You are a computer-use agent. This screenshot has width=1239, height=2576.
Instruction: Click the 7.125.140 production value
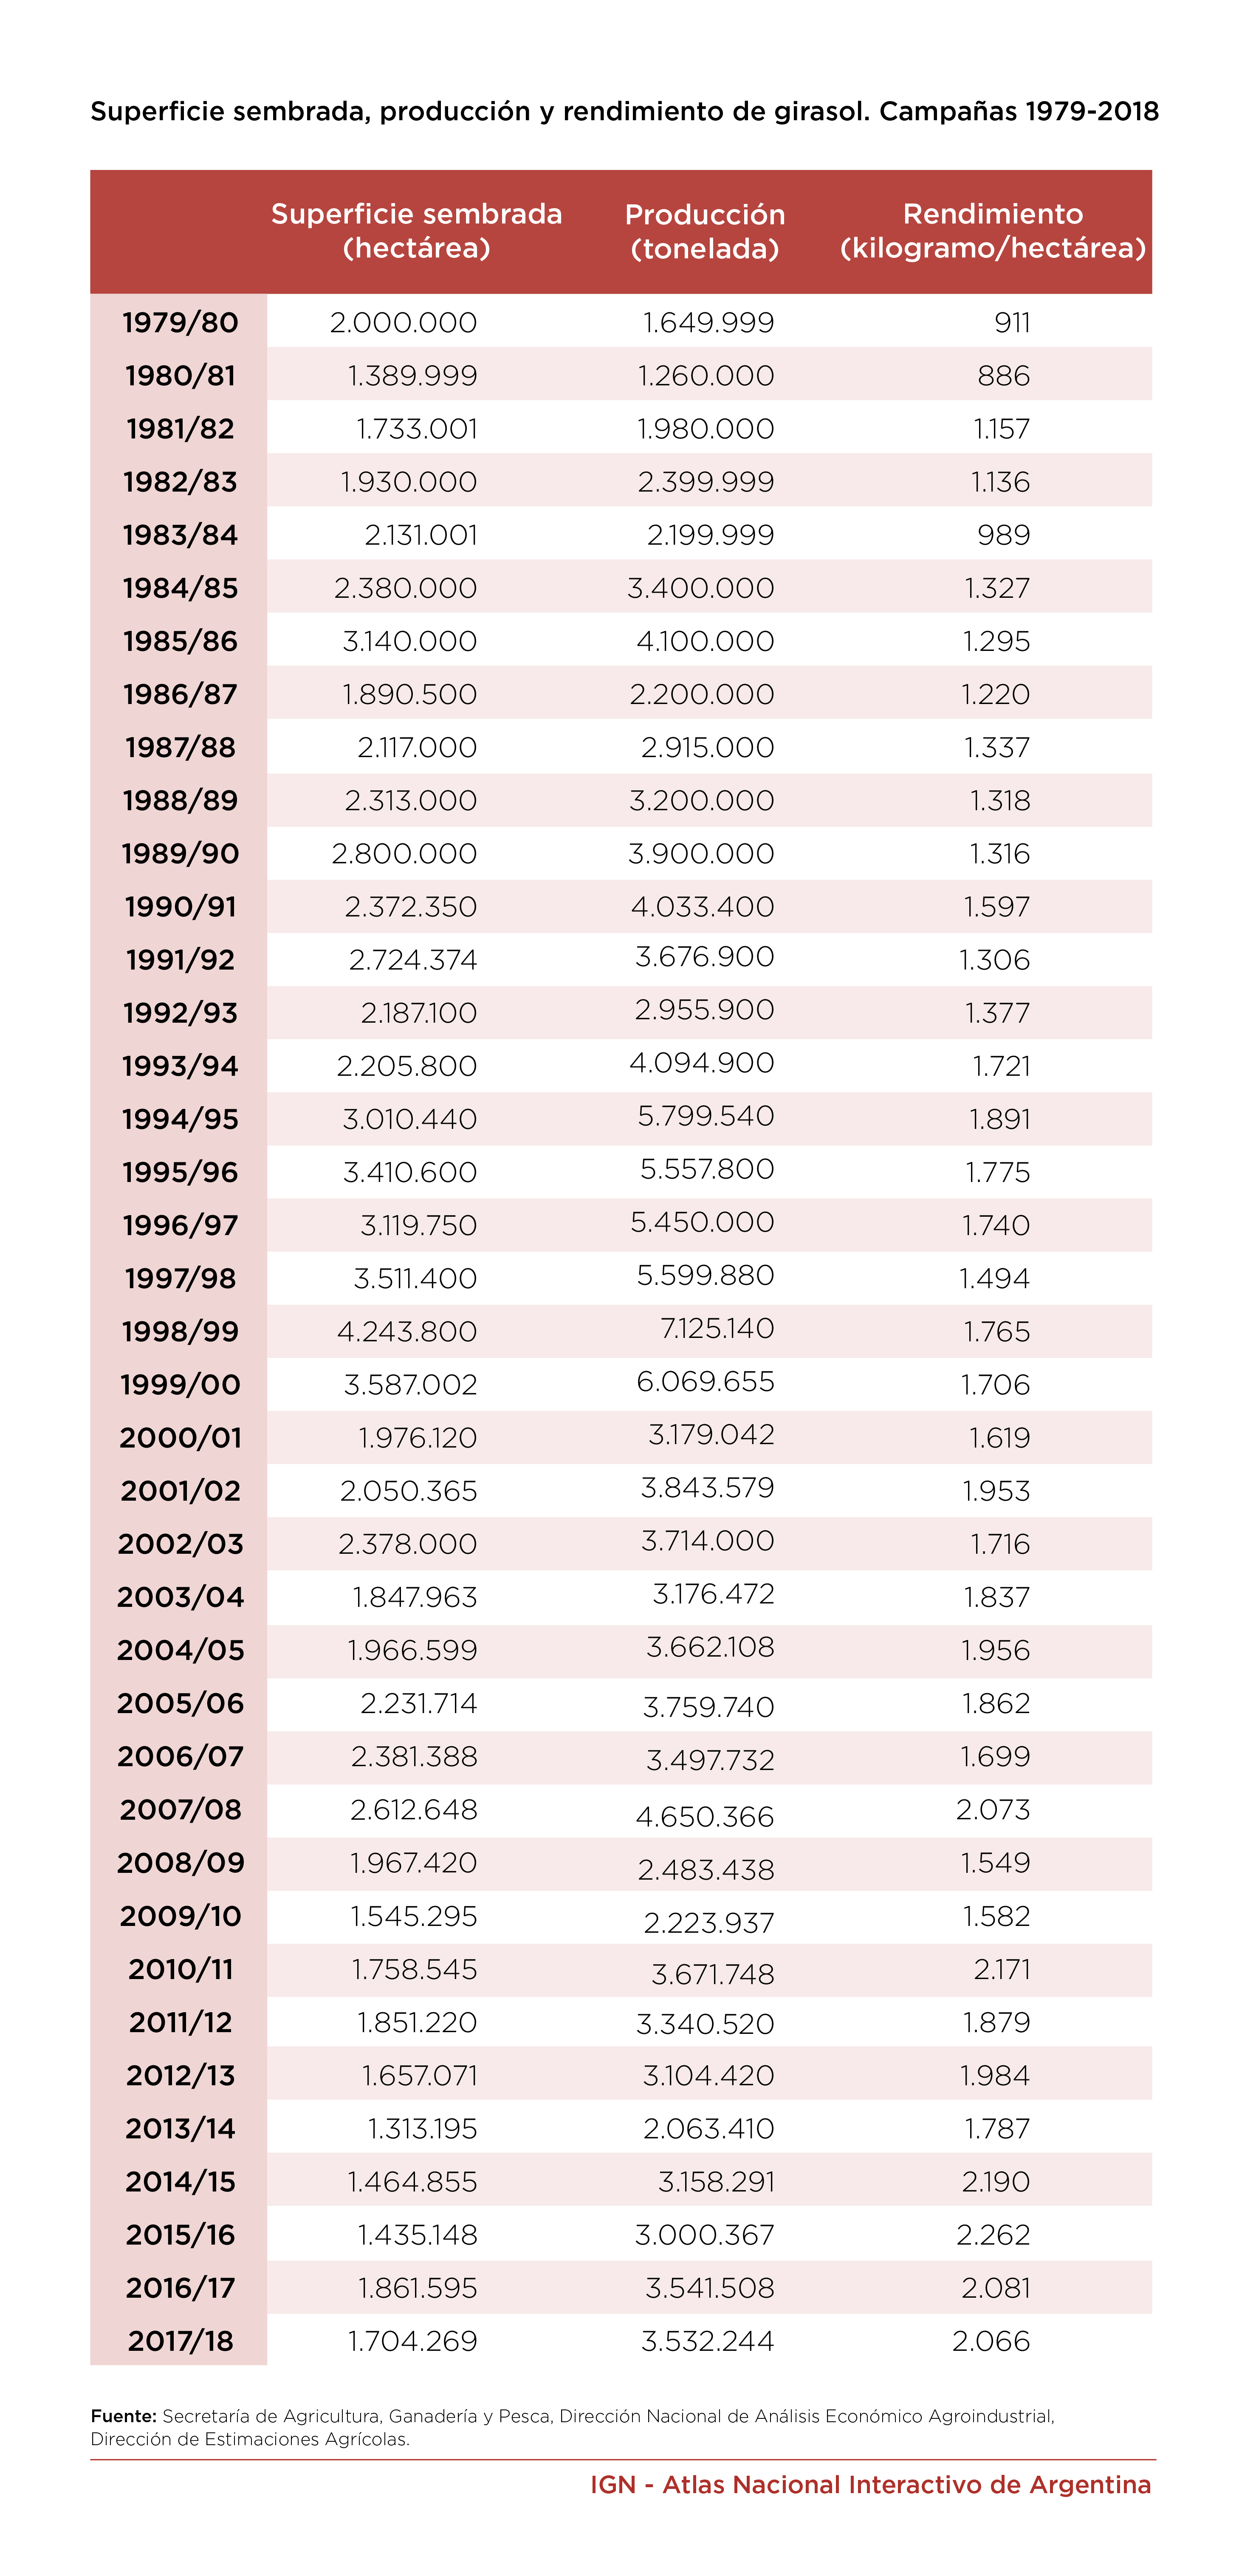point(717,1329)
